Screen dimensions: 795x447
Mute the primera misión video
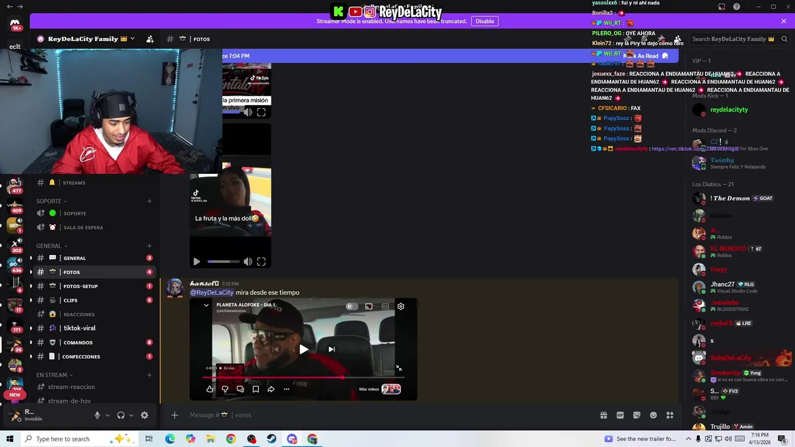tap(248, 112)
